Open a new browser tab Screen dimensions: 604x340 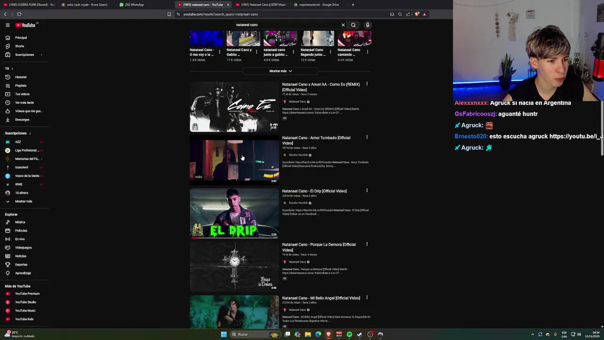[352, 5]
